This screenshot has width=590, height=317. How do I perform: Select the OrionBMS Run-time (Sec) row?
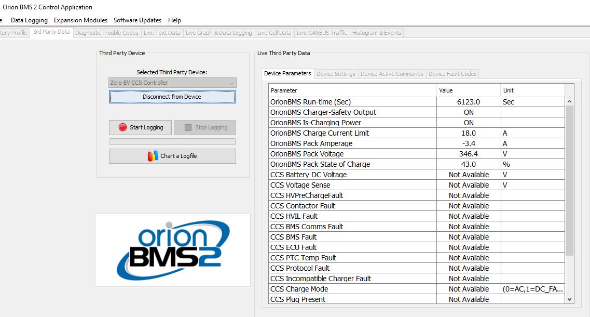pyautogui.click(x=417, y=102)
